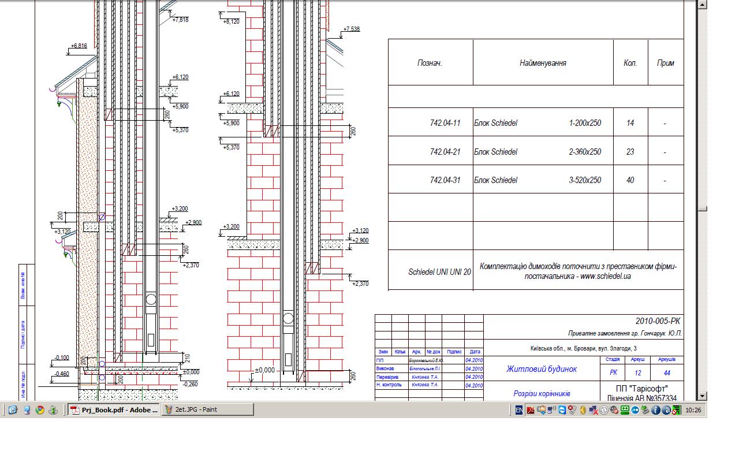
Task: Click the vertical scrollbar up arrow
Action: point(702,5)
